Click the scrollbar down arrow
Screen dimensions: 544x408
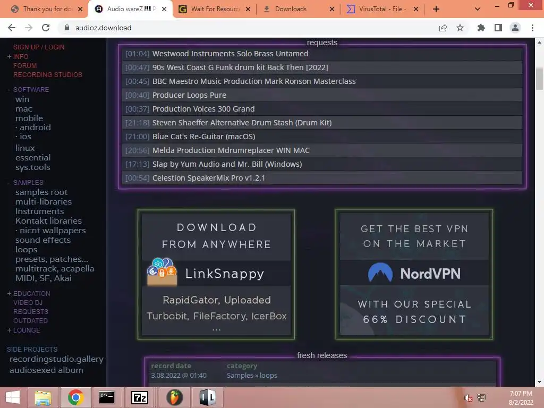pyautogui.click(x=539, y=382)
